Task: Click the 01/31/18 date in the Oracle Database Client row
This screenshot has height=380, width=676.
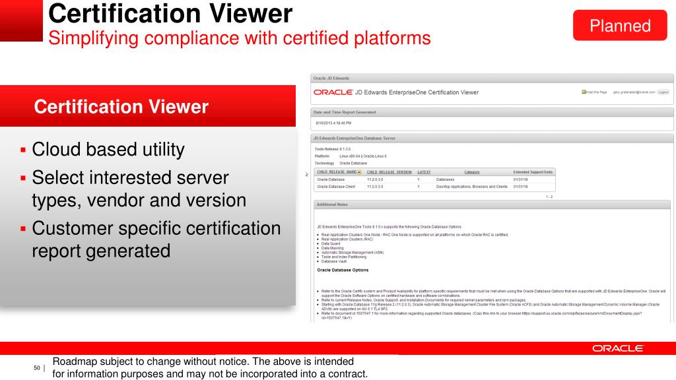Action: [x=520, y=187]
